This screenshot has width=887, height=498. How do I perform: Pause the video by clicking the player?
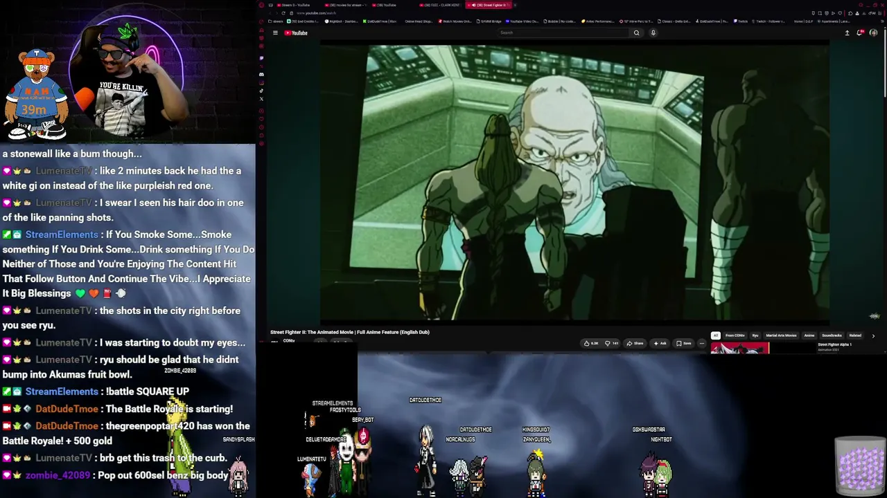click(574, 183)
